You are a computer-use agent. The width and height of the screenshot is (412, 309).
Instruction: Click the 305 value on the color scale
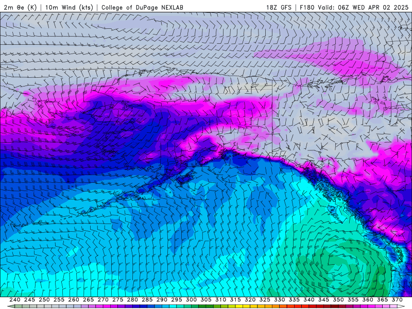(x=206, y=300)
